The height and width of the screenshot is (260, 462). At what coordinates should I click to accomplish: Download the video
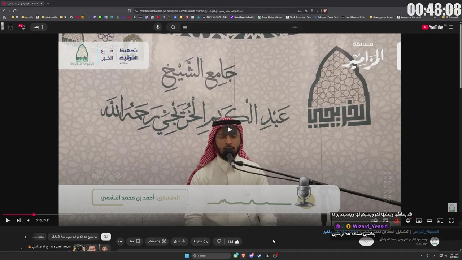pyautogui.click(x=180, y=241)
